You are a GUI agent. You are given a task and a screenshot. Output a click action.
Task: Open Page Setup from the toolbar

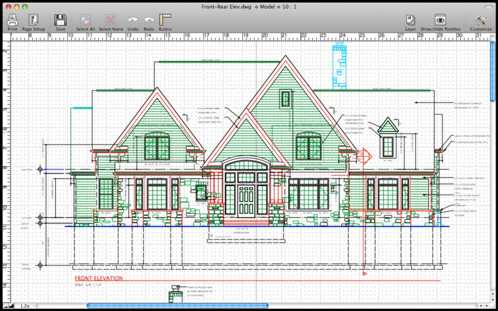click(34, 20)
